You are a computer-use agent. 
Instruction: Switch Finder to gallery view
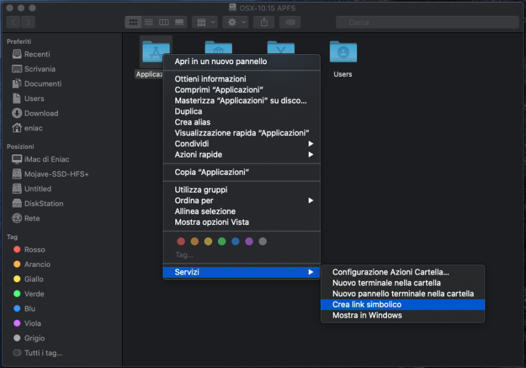click(x=180, y=22)
